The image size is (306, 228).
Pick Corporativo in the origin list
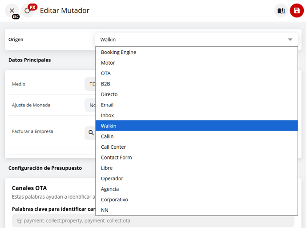tap(114, 199)
